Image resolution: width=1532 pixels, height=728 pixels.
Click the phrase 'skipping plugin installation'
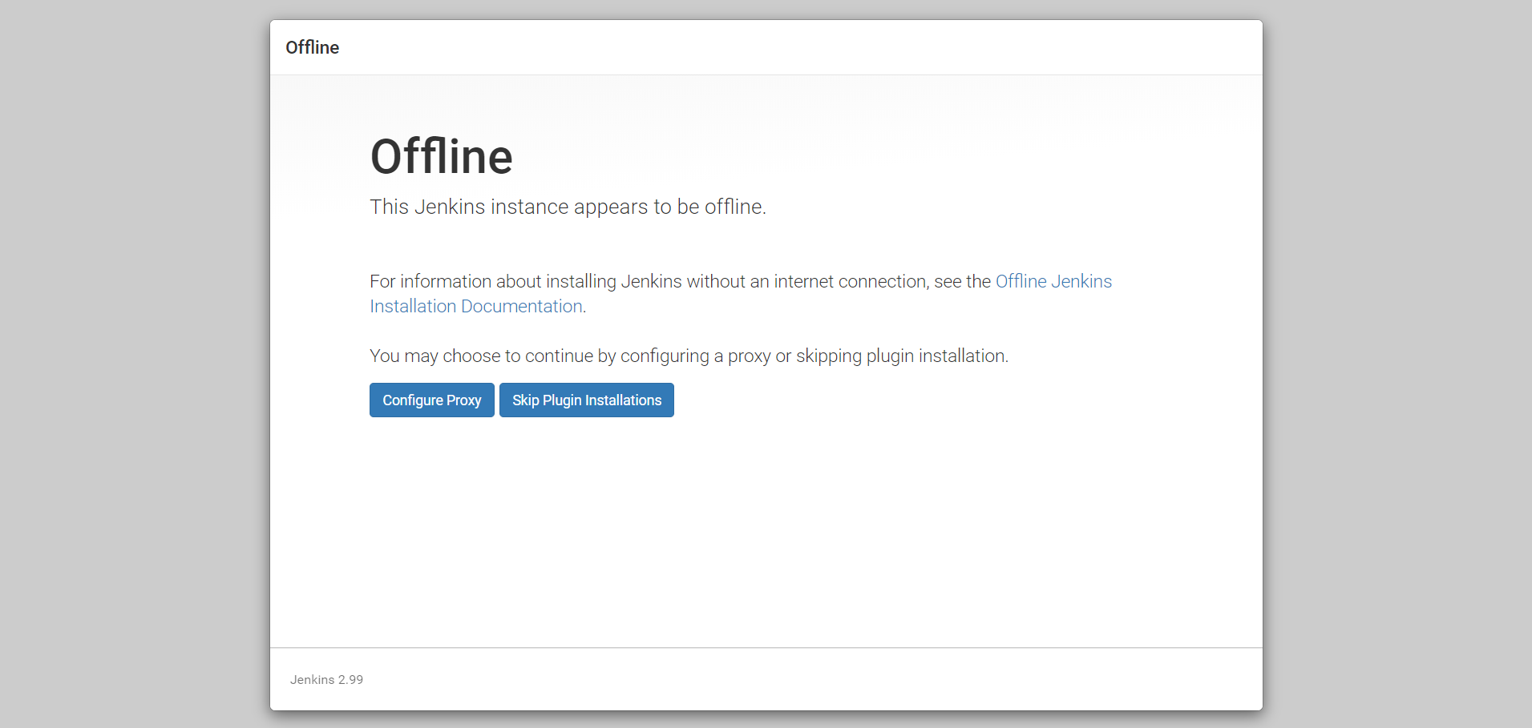tap(901, 356)
